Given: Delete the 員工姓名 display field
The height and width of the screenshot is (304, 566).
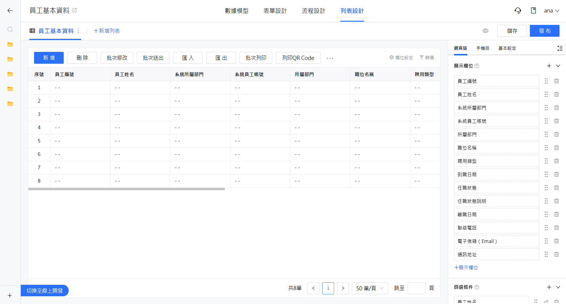Looking at the screenshot, I should pyautogui.click(x=557, y=94).
